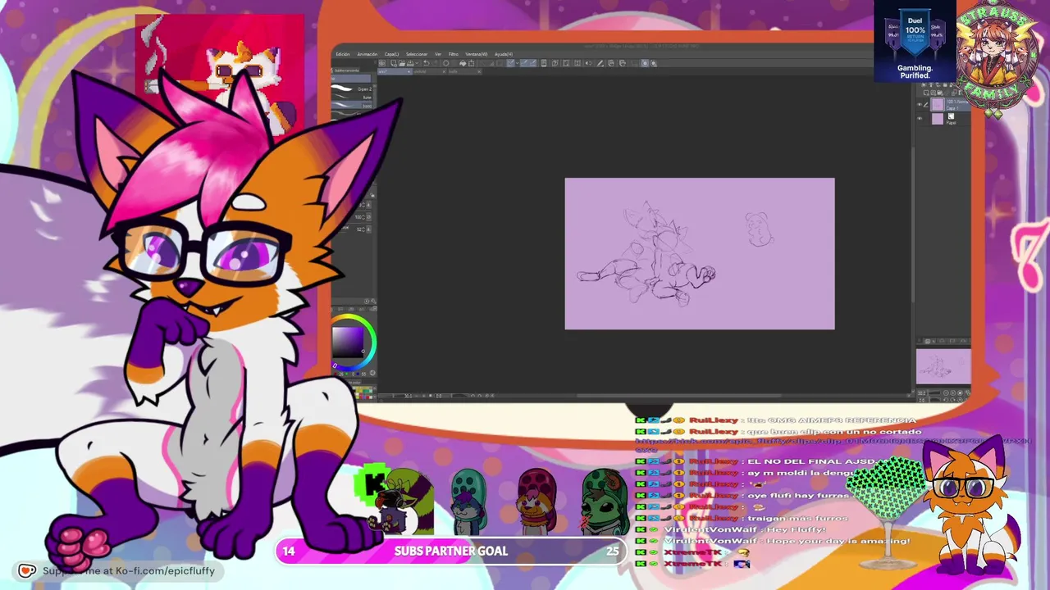Click the highlighted icon near toolbar end
The height and width of the screenshot is (590, 1050).
click(645, 63)
